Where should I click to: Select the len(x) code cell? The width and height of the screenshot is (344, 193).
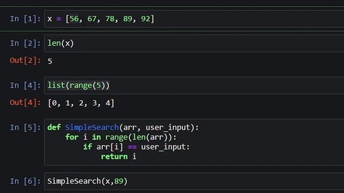pyautogui.click(x=194, y=43)
